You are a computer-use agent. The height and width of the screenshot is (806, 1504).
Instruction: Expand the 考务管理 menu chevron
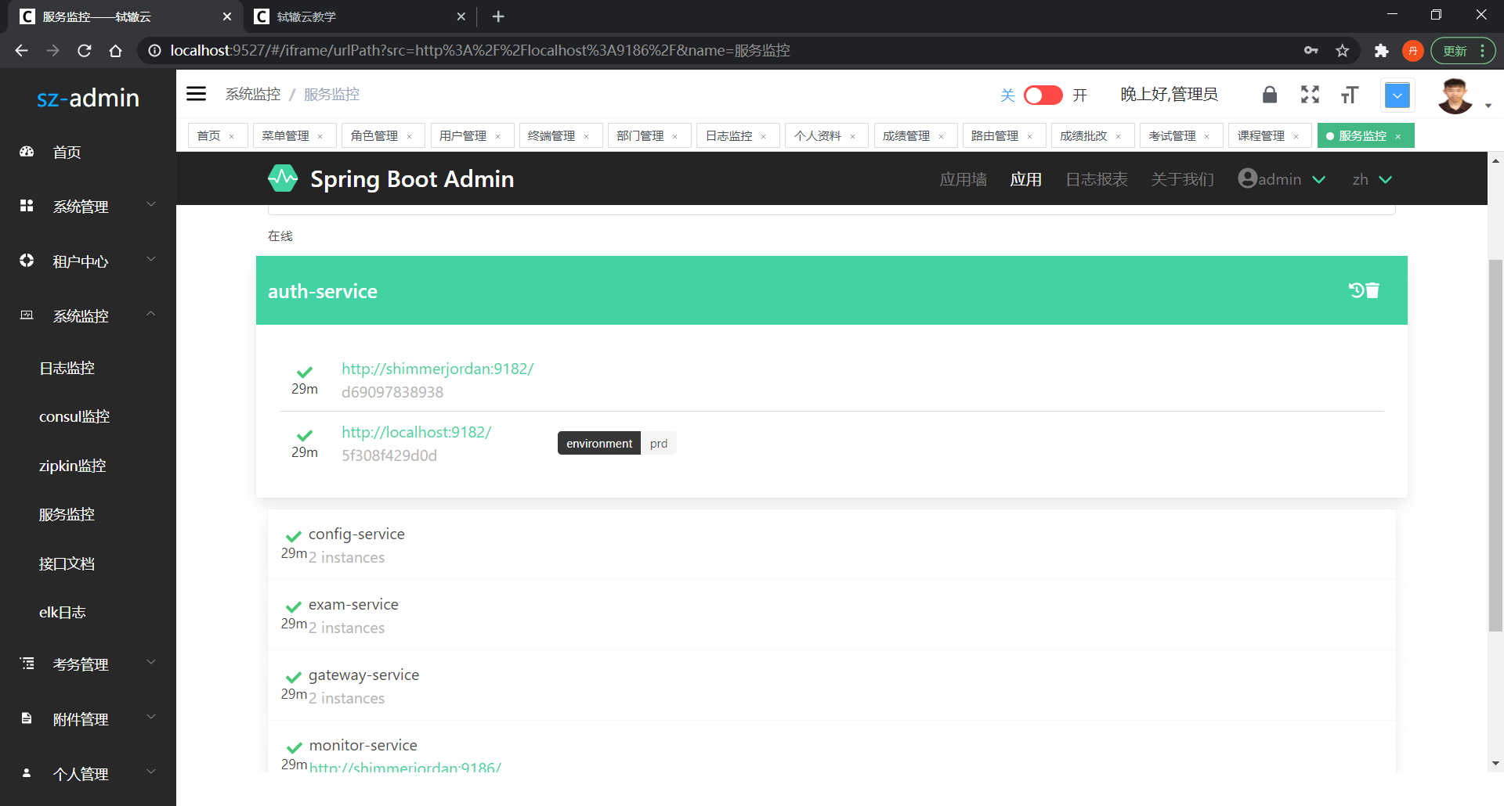[151, 662]
